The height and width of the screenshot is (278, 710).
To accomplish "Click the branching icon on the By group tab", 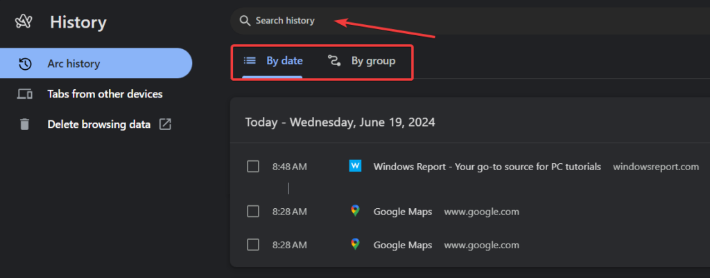I will (x=334, y=61).
